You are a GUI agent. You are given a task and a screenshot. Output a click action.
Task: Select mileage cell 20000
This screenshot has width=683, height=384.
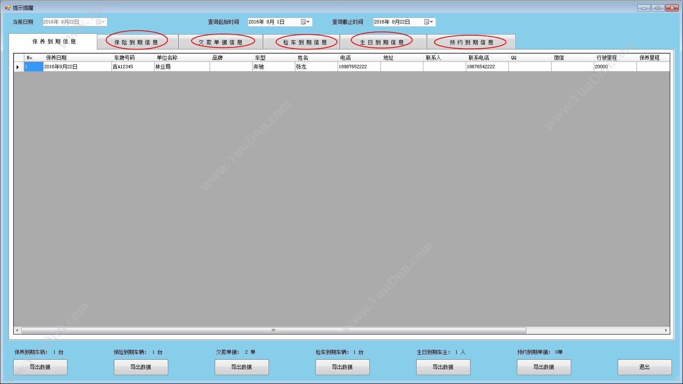click(x=615, y=67)
